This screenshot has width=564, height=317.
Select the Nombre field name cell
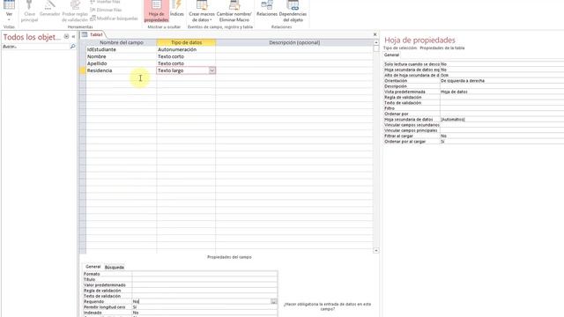(x=122, y=56)
